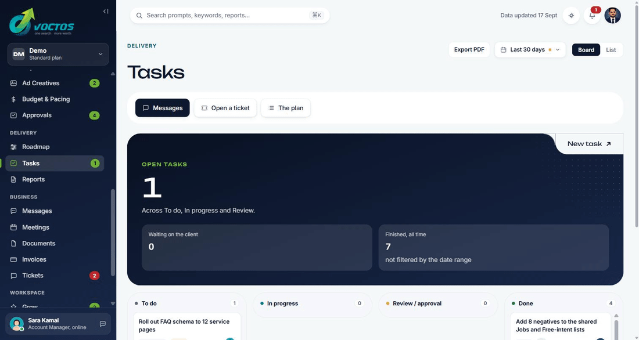Screen dimensions: 639x340
Task: Click the Voctos logo
Action: tap(42, 22)
